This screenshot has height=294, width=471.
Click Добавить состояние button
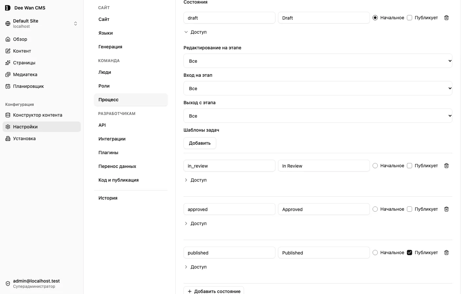(x=214, y=290)
